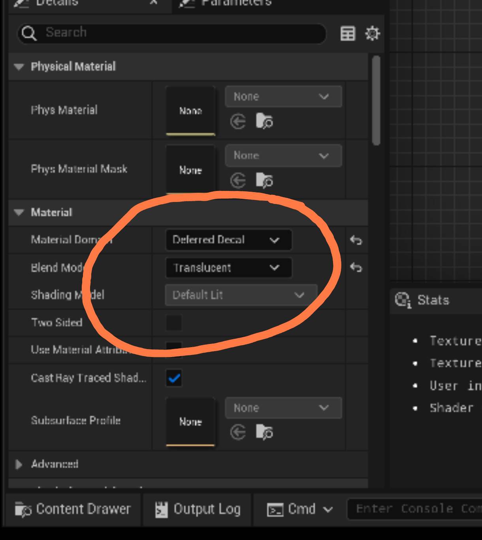Browse to Phys Material in Content Browser
Viewport: 482px width, 540px height.
coord(264,121)
